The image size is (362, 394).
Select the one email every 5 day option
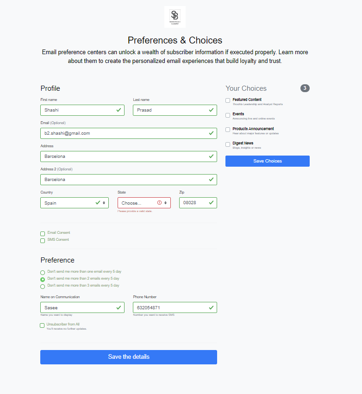(43, 273)
